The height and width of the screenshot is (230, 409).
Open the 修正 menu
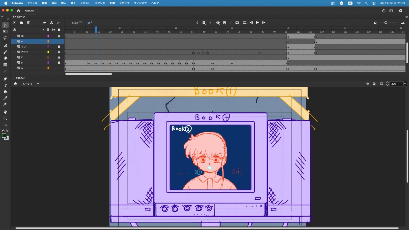(x=73, y=3)
